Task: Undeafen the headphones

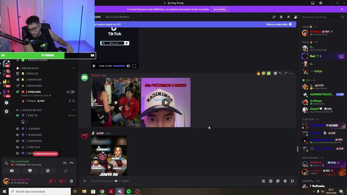Action: pos(61,181)
